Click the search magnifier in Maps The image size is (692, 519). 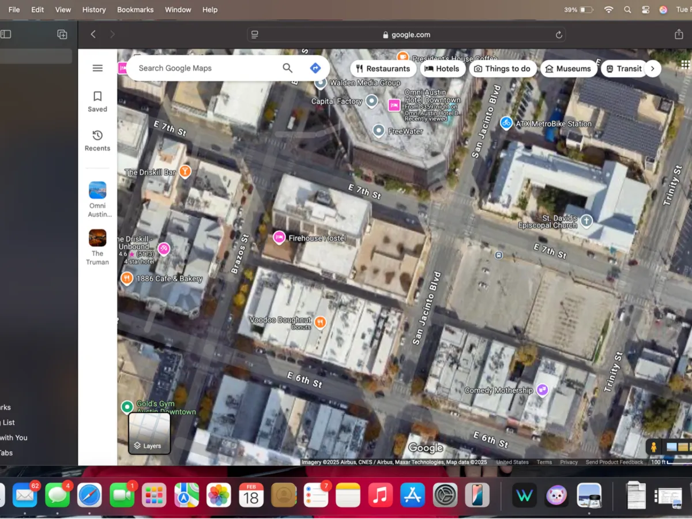[x=287, y=68]
